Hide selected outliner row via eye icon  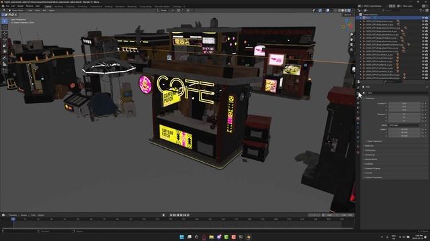pyautogui.click(x=423, y=17)
